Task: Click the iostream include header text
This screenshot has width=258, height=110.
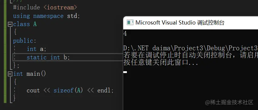Action: pos(60,8)
